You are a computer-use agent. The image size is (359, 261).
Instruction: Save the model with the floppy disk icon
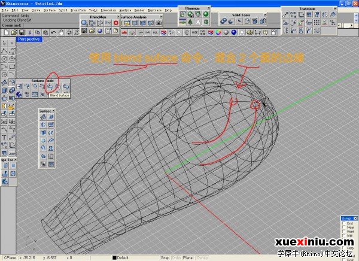pos(22,32)
